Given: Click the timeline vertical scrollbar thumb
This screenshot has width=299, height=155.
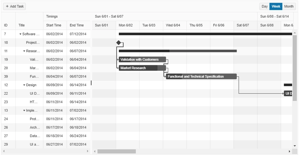Looking at the screenshot, I should (x=295, y=68).
